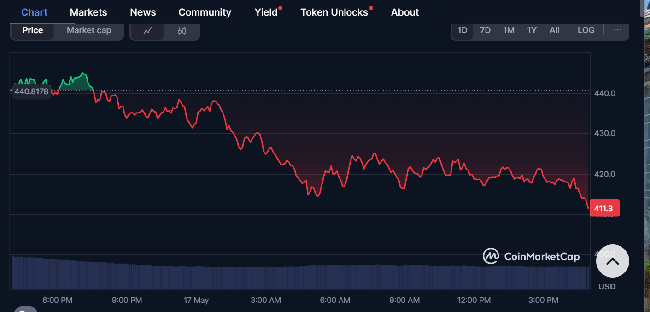Click the 420.0 axis label
The width and height of the screenshot is (650, 312).
pyautogui.click(x=604, y=174)
